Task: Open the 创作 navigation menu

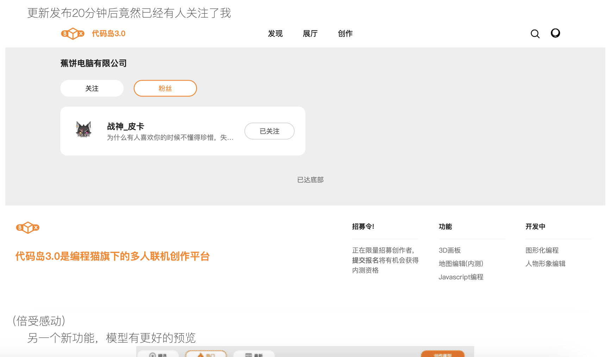Action: (x=345, y=33)
